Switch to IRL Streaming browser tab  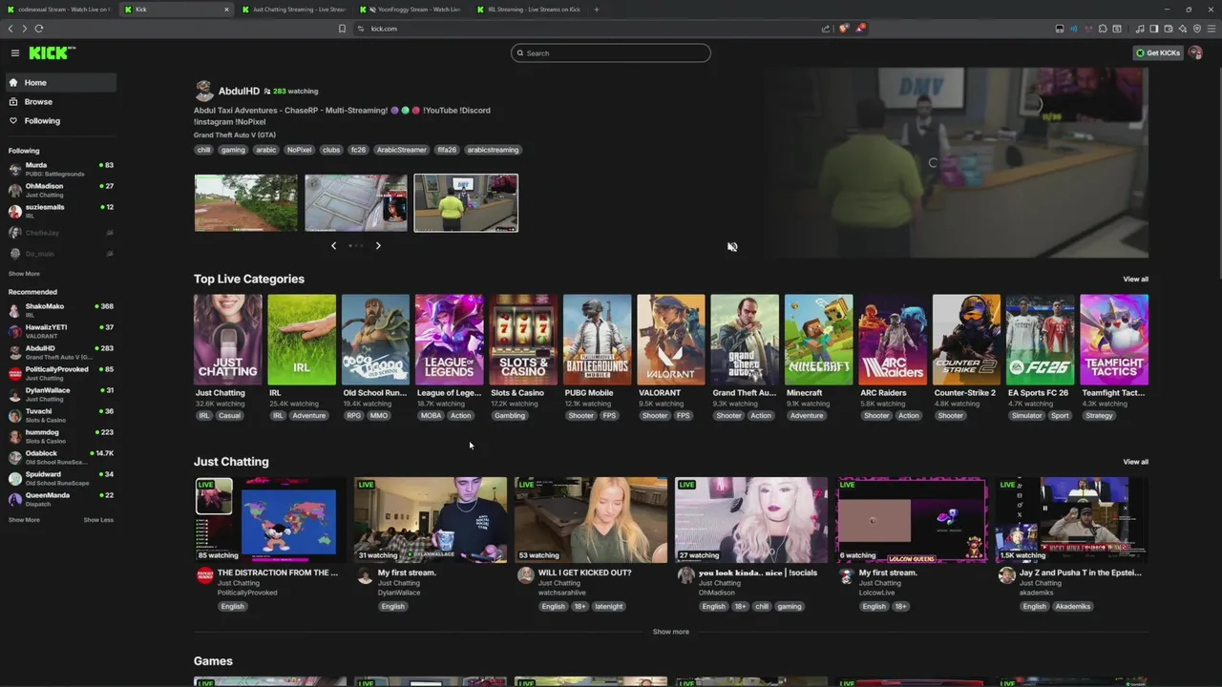coord(528,10)
